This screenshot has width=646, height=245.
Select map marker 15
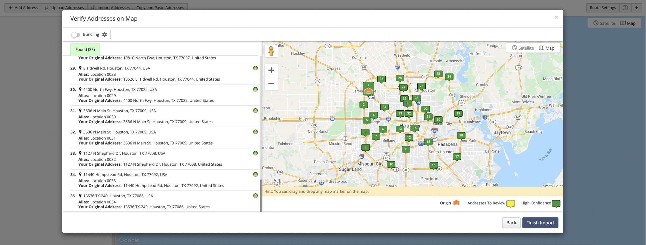pos(428,142)
